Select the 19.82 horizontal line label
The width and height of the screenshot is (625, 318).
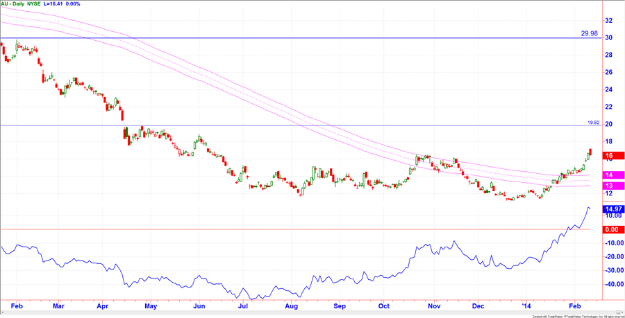tap(592, 122)
